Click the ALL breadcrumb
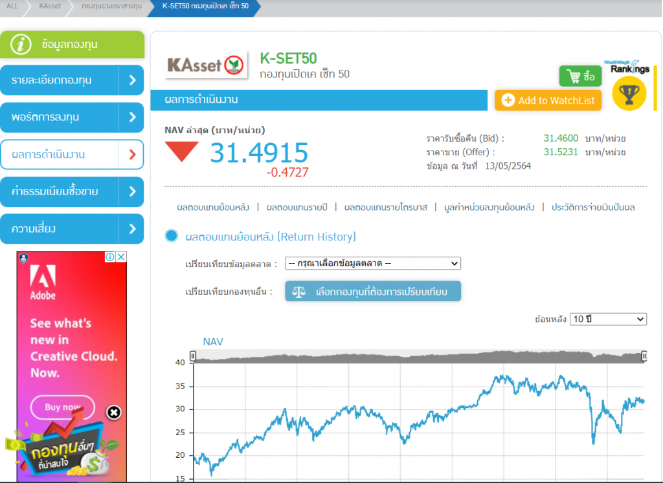This screenshot has width=663, height=483. pos(12,6)
